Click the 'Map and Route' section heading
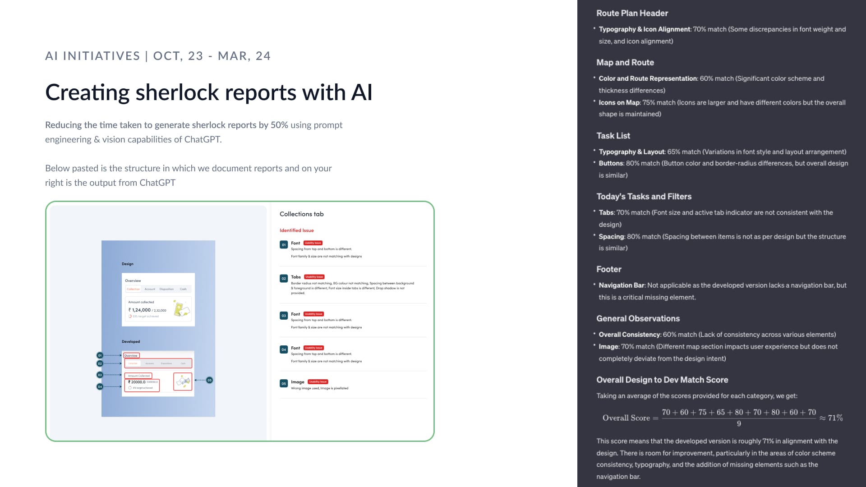Image resolution: width=866 pixels, height=487 pixels. click(625, 63)
